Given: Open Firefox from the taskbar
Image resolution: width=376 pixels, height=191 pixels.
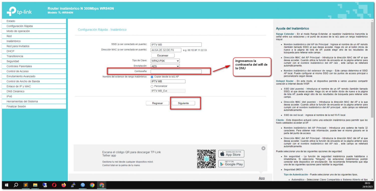Looking at the screenshot, I should tap(64, 185).
